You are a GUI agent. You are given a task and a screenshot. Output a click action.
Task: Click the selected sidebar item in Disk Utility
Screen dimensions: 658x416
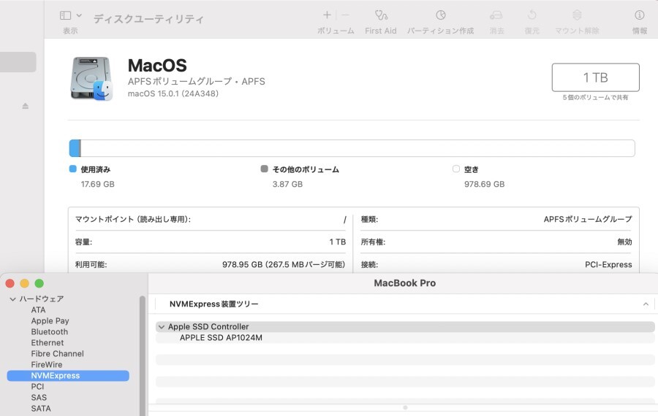[x=18, y=62]
